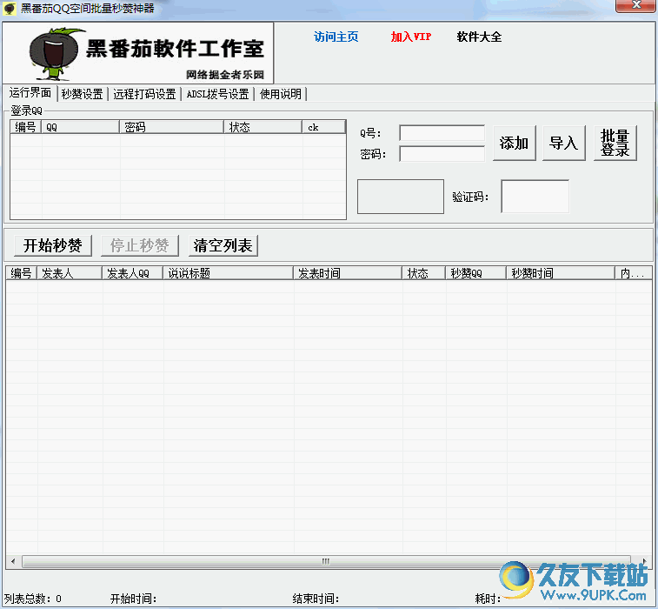This screenshot has width=658, height=609.
Task: Click the 黑番茄软件工作室 banner title
Action: 176,49
